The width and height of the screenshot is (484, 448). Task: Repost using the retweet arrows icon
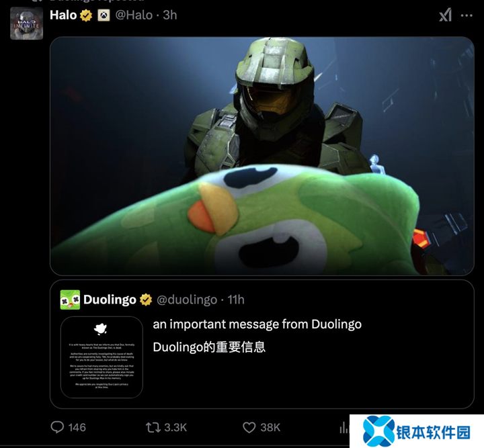tap(153, 428)
